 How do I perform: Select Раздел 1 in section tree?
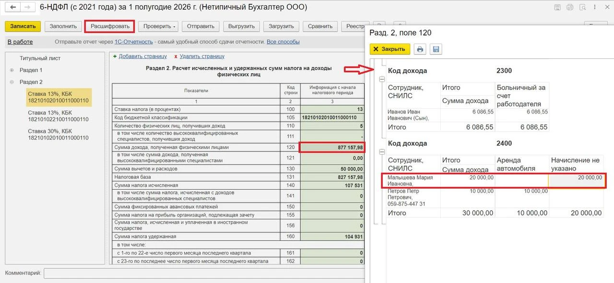click(31, 70)
